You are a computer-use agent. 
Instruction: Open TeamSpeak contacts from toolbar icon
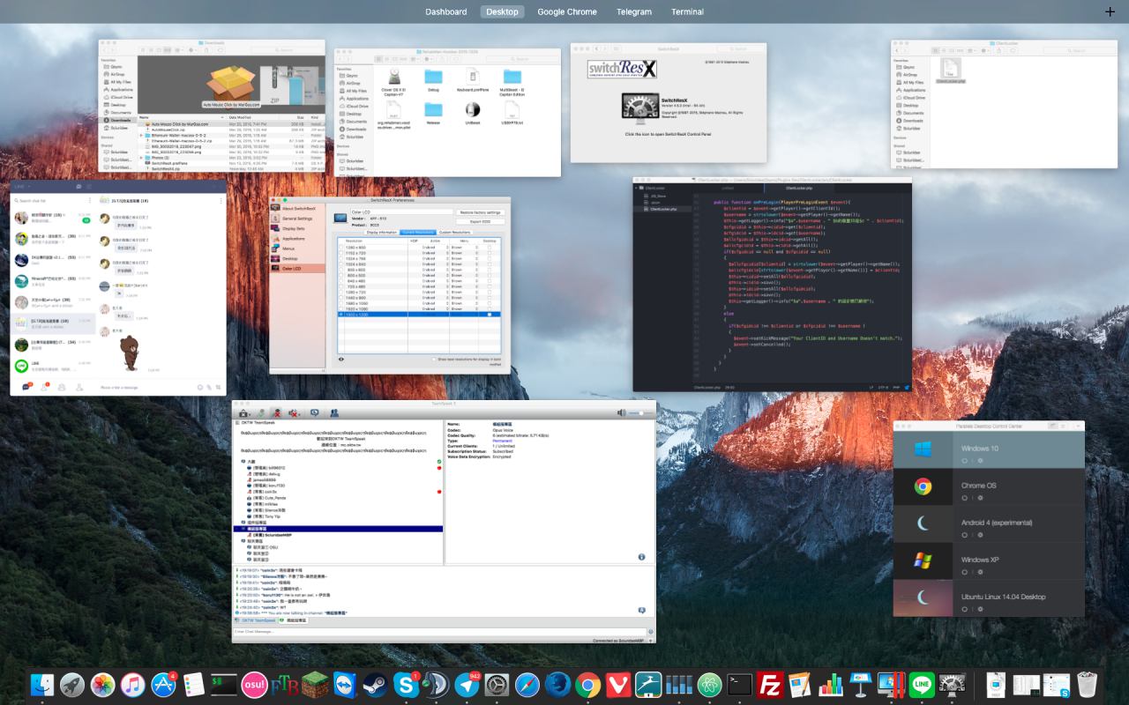335,412
